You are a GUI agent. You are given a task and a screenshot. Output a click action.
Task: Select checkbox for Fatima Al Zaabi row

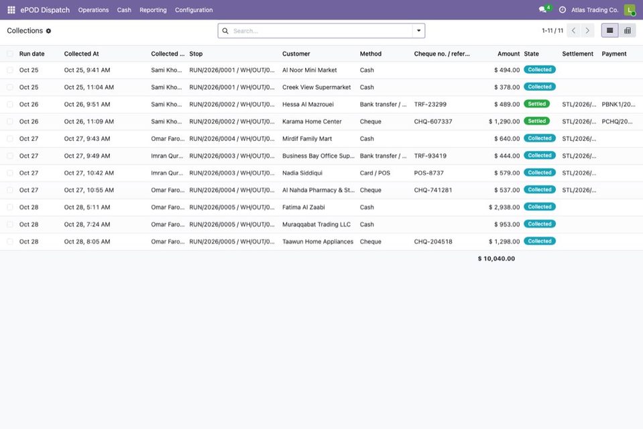[10, 207]
